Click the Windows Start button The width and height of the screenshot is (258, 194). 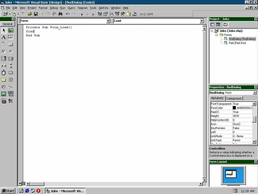pos(8,191)
